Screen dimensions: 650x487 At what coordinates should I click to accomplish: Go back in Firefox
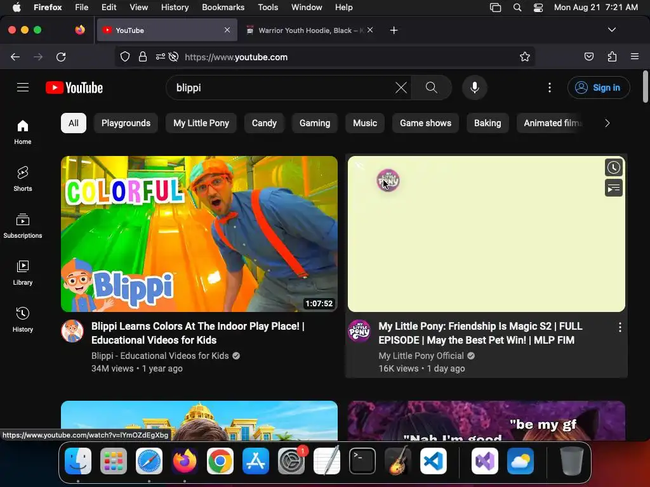(x=15, y=56)
